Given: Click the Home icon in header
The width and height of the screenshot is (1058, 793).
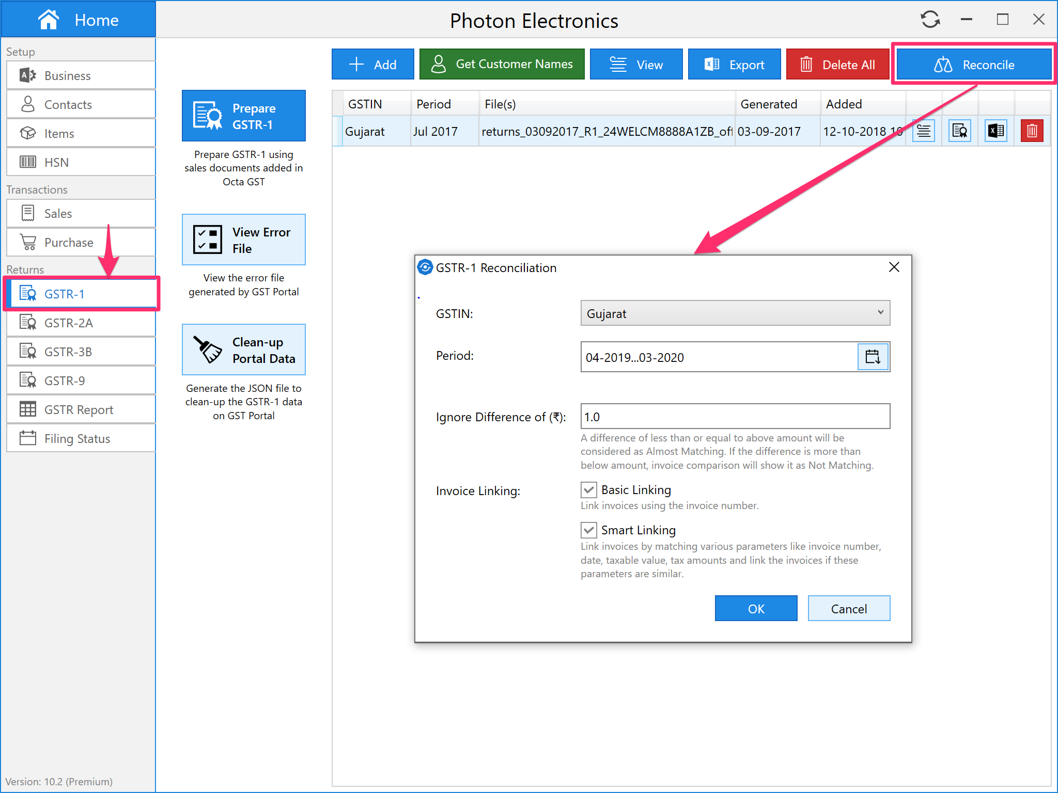Looking at the screenshot, I should (49, 20).
